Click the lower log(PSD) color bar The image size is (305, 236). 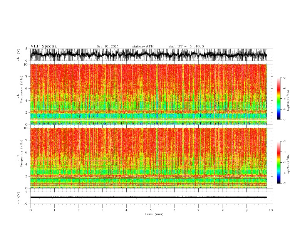click(x=278, y=162)
